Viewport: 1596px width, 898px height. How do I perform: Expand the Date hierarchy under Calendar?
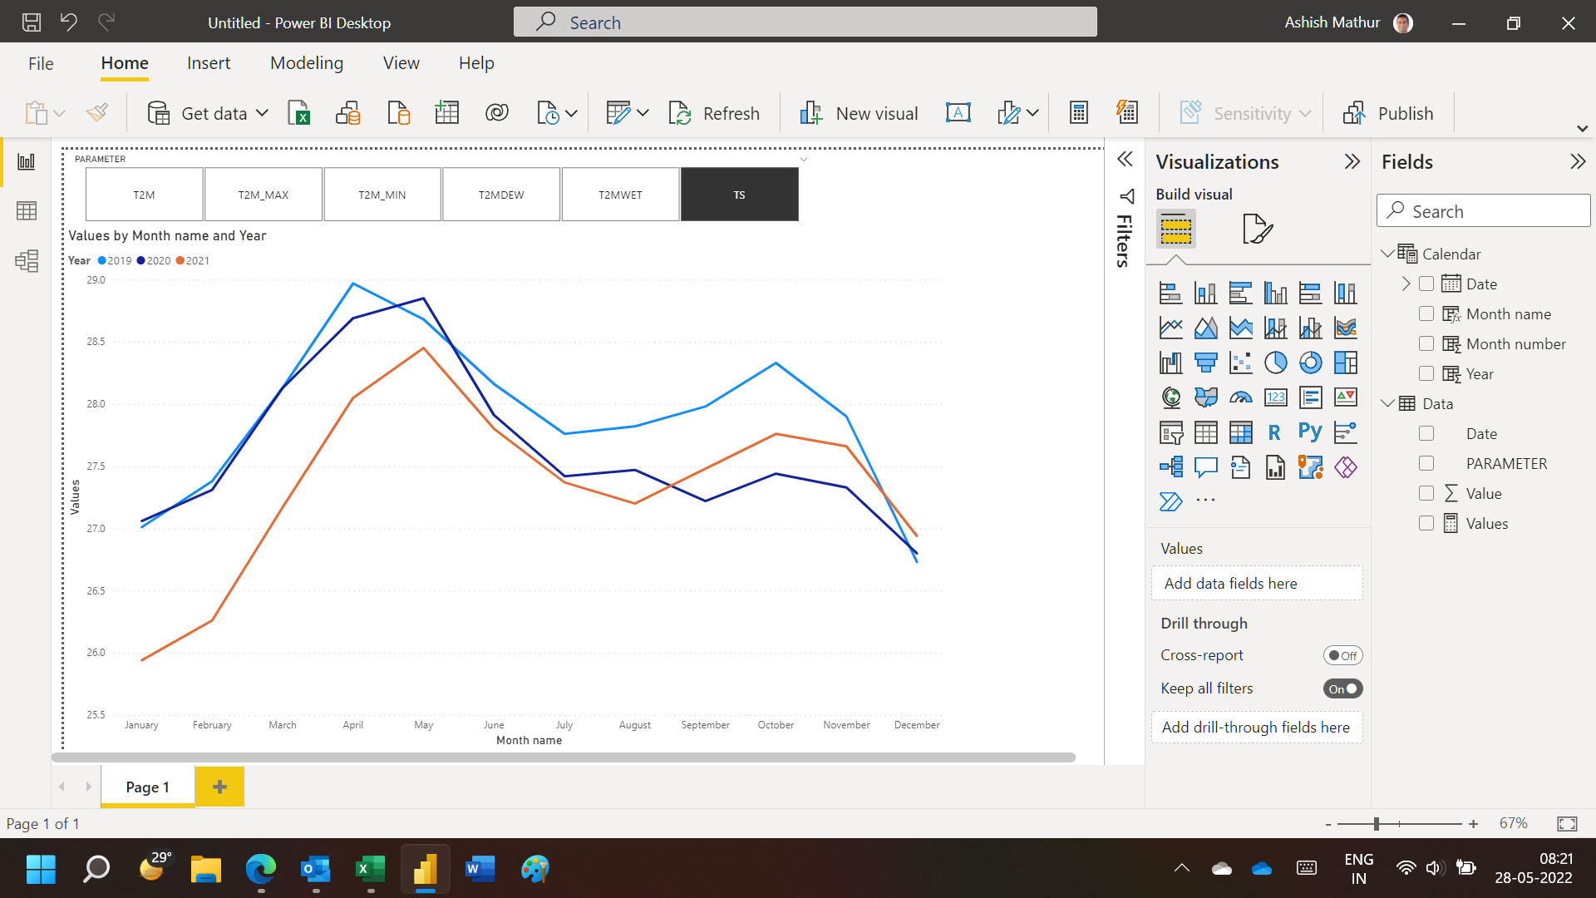1406,284
